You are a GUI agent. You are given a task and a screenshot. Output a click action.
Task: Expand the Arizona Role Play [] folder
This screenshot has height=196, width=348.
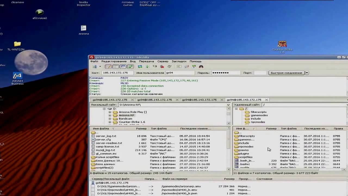[x=110, y=112]
